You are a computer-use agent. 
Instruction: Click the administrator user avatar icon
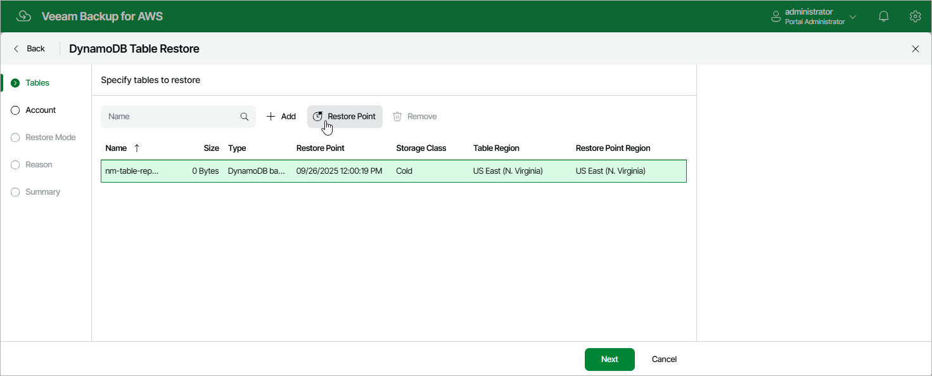776,16
